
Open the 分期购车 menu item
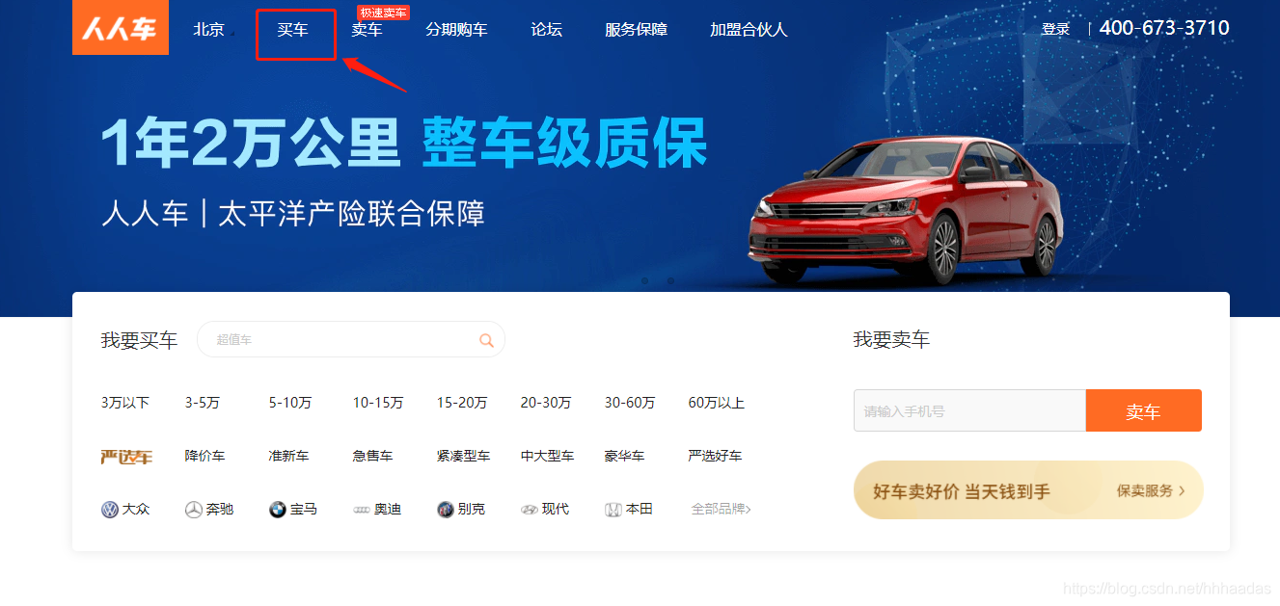pyautogui.click(x=456, y=30)
